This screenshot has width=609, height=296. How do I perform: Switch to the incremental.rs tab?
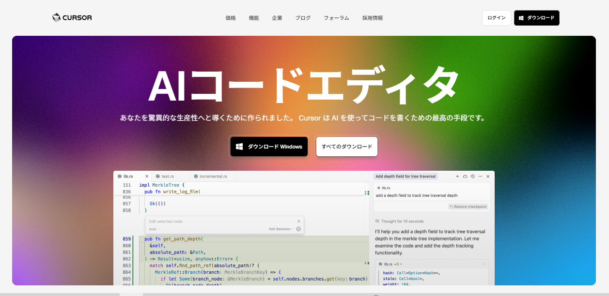[x=213, y=177]
